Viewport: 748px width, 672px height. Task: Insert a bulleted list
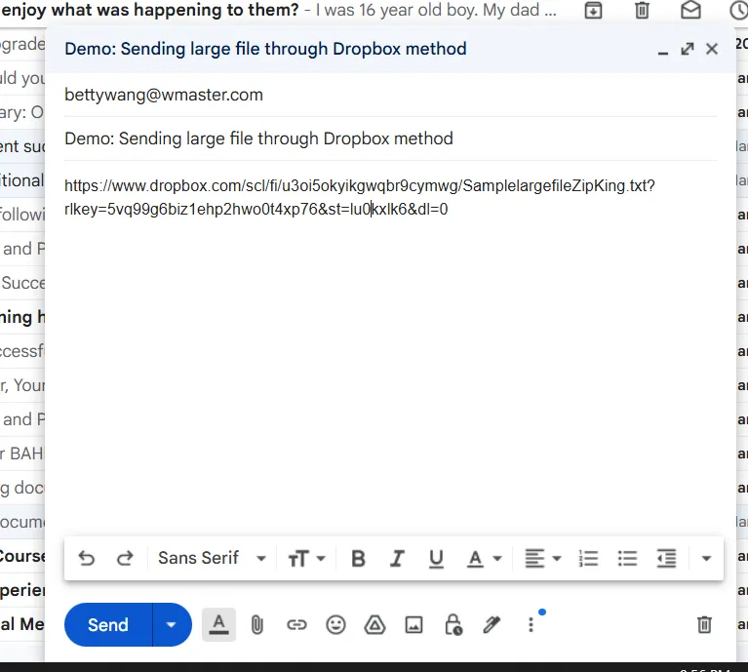click(627, 559)
